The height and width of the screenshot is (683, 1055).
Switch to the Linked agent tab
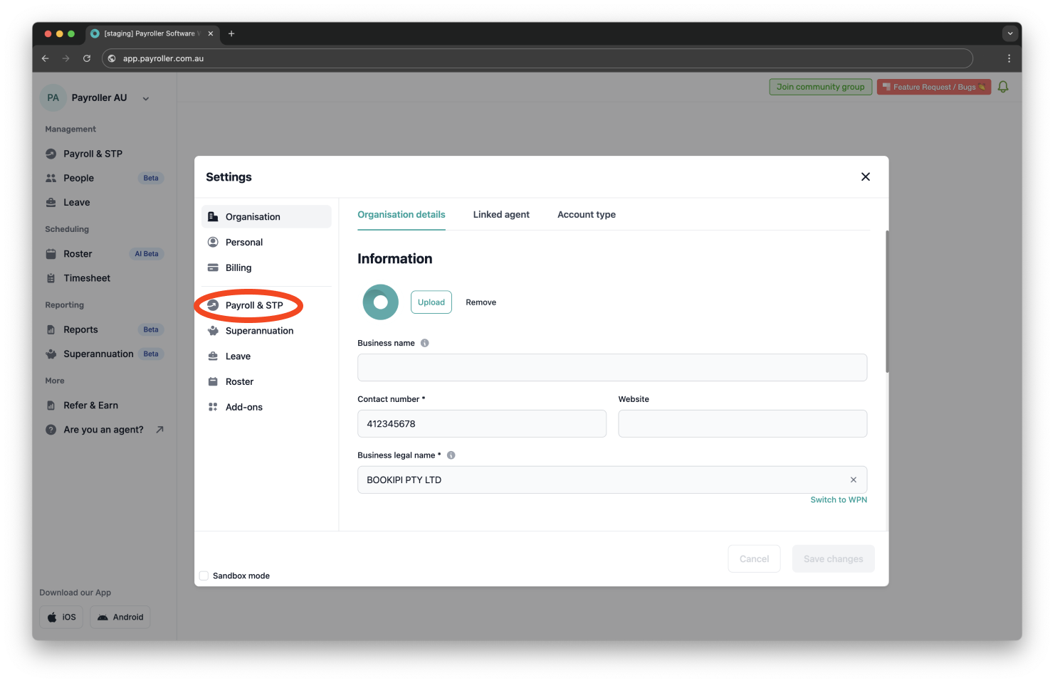click(501, 214)
